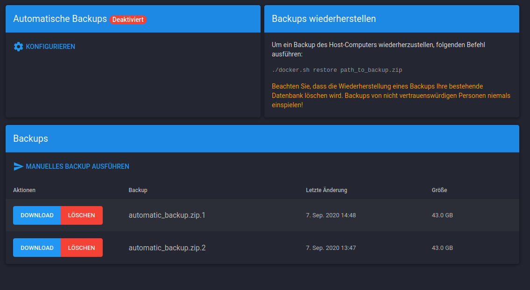Click the Backups wiederherstellen panel title

pyautogui.click(x=324, y=19)
